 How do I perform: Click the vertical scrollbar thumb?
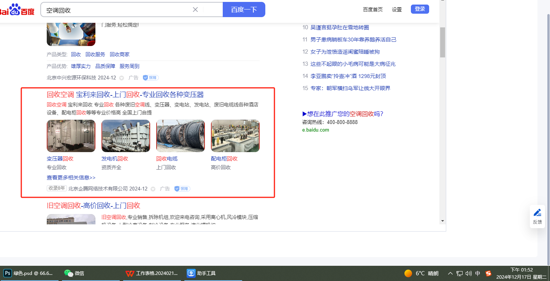tap(442, 42)
